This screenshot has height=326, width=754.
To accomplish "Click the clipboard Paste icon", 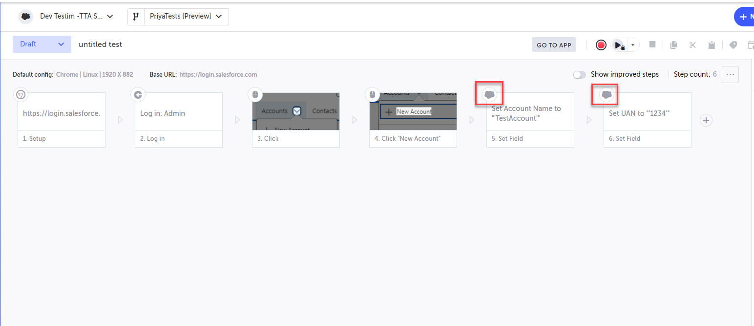I will pyautogui.click(x=712, y=45).
